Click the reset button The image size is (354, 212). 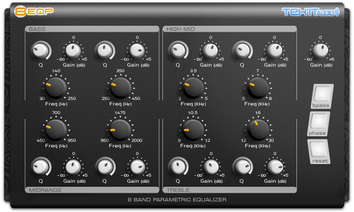coord(319,151)
